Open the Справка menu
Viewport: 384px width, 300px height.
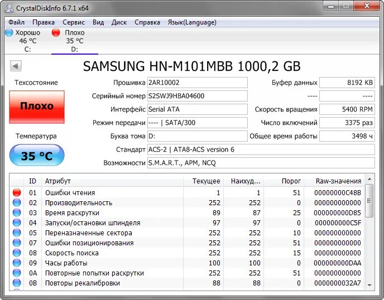pyautogui.click(x=147, y=22)
